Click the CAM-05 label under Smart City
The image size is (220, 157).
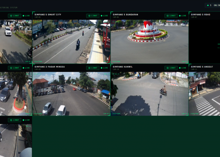(x=37, y=17)
